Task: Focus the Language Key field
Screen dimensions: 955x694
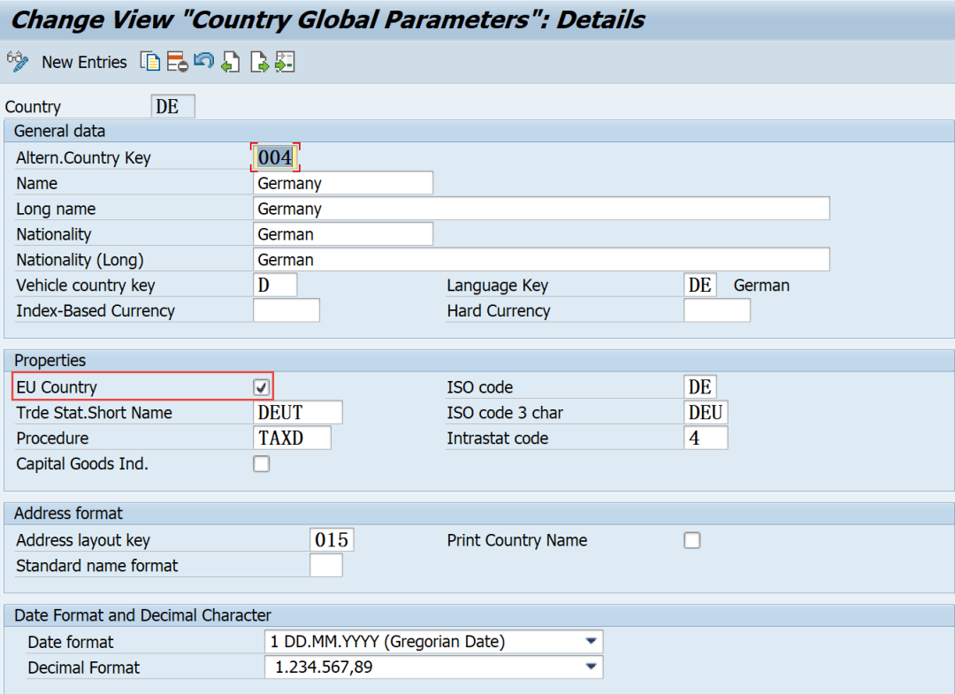Action: (x=700, y=285)
